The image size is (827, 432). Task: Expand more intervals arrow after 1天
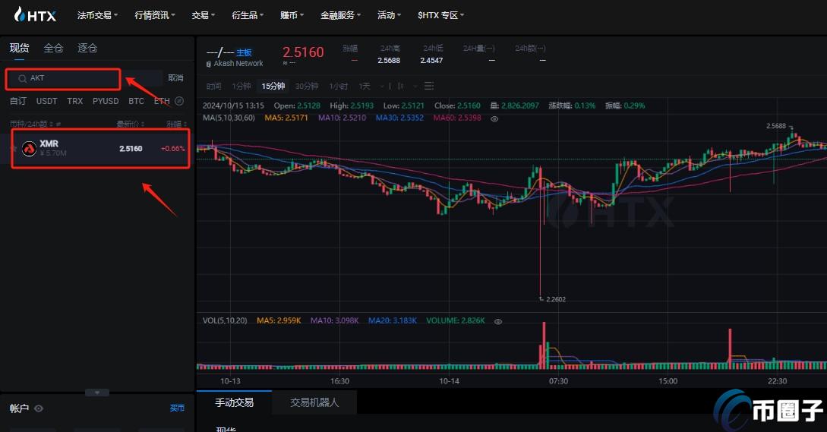pos(380,86)
